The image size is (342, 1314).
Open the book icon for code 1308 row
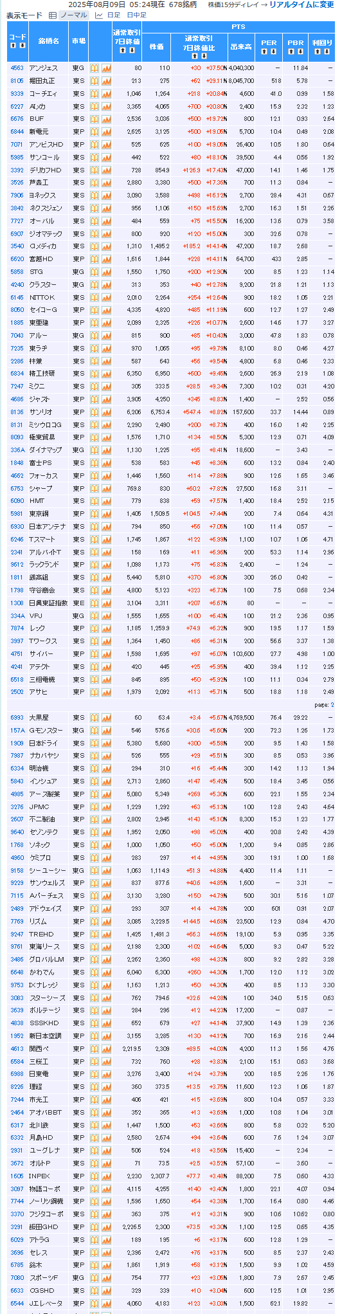(94, 603)
